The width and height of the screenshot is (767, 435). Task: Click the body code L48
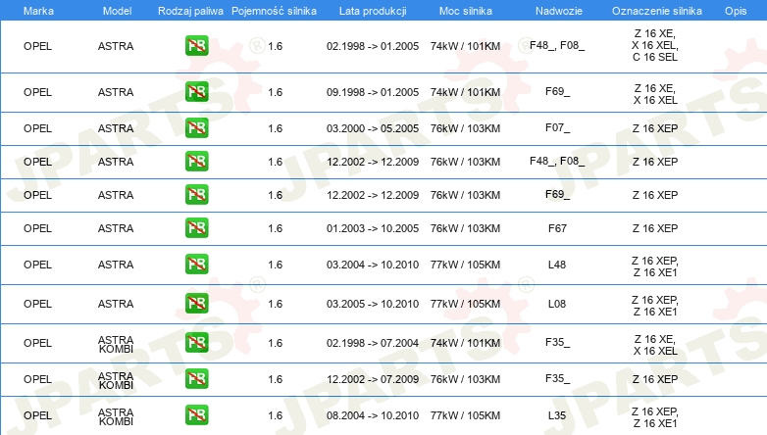[557, 265]
